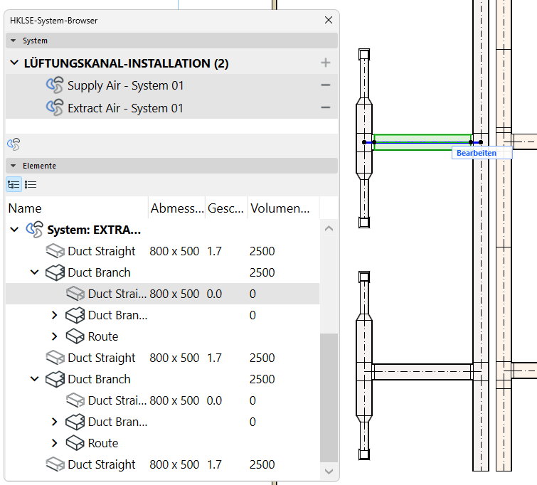Collapse the System panel section header
This screenshot has height=485, width=537.
pyautogui.click(x=14, y=41)
